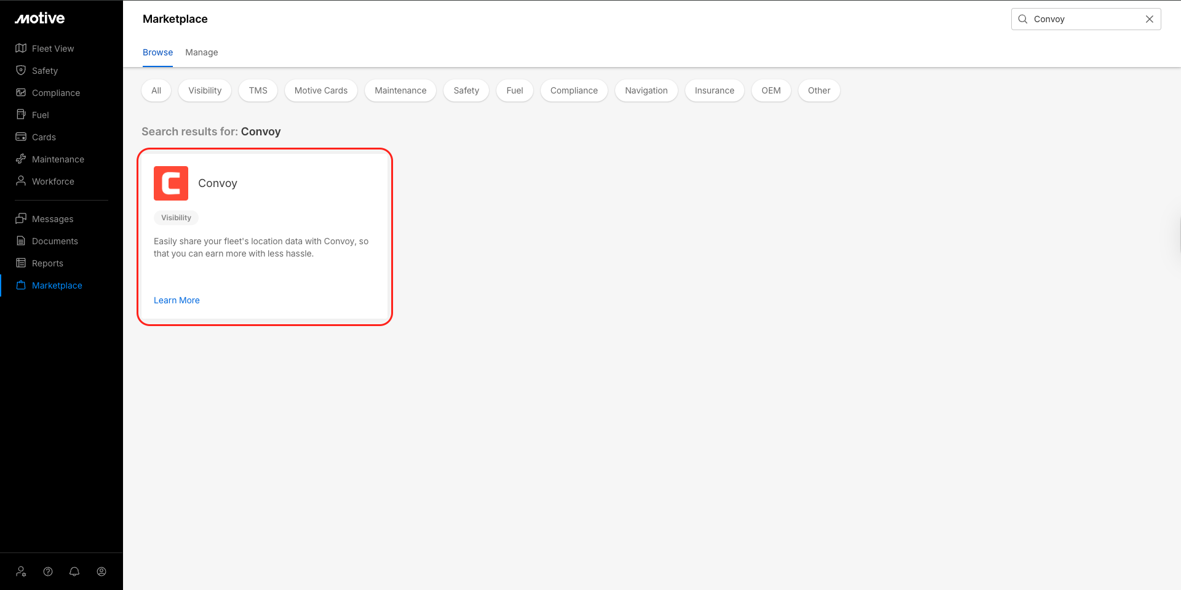
Task: Open Maintenance section in sidebar
Action: (x=58, y=159)
